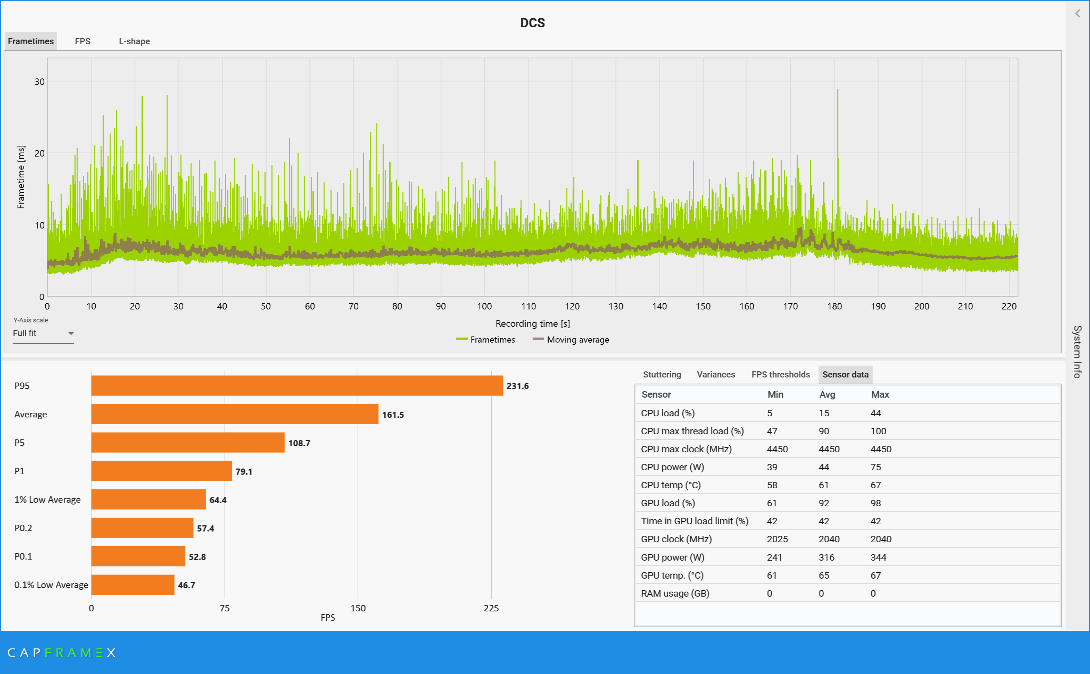Select the GPU load (%) row
Screen dimensions: 1090x674
[847, 503]
